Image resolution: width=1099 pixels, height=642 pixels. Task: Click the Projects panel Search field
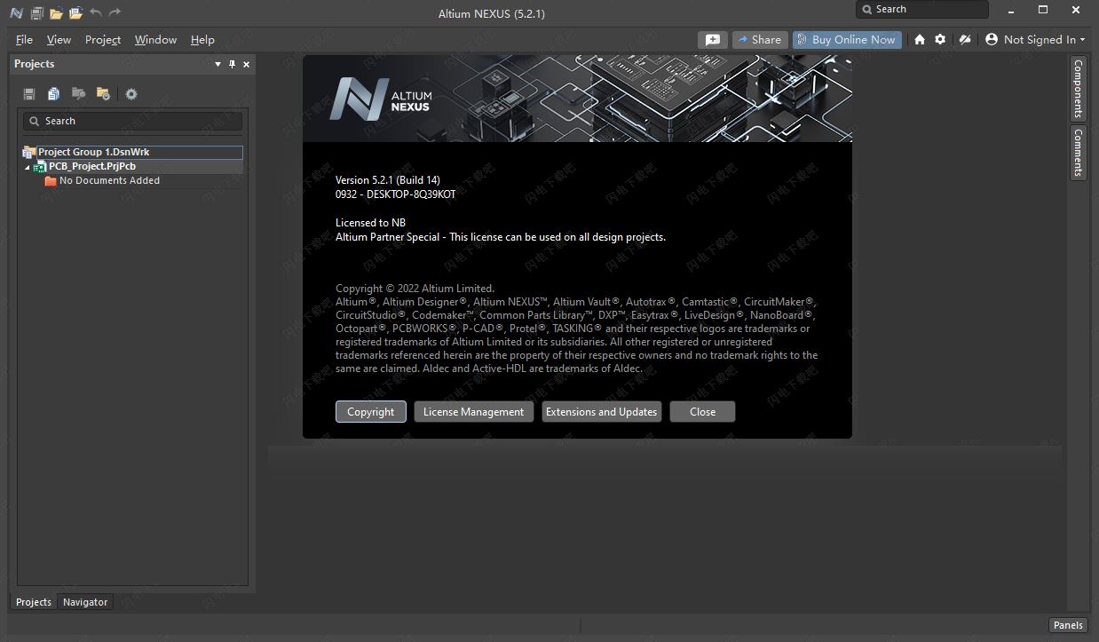pos(132,121)
